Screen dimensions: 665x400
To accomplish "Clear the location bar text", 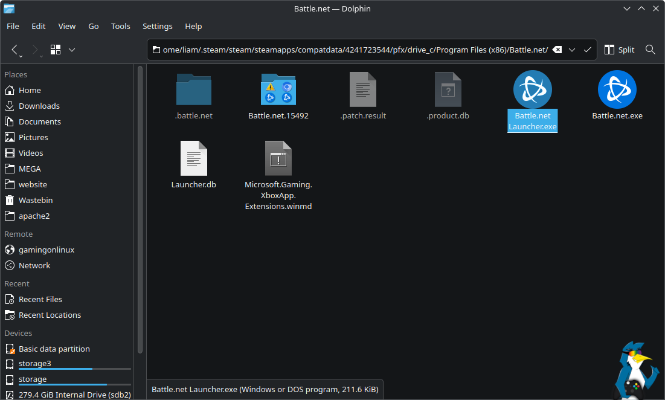I will (557, 50).
